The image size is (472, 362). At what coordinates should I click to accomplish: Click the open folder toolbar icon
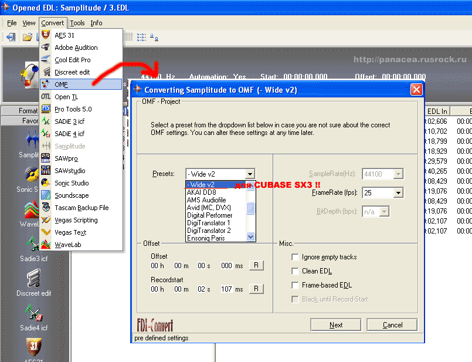click(x=27, y=37)
